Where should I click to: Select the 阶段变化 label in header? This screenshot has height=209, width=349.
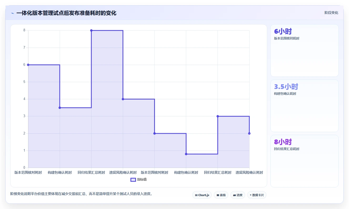(x=331, y=13)
